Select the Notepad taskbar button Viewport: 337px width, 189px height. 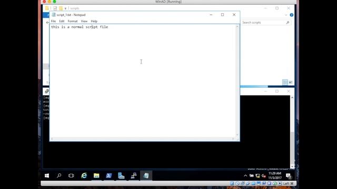(x=146, y=176)
